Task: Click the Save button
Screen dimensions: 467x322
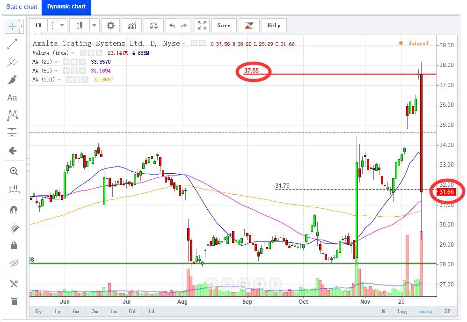Action: 224,25
